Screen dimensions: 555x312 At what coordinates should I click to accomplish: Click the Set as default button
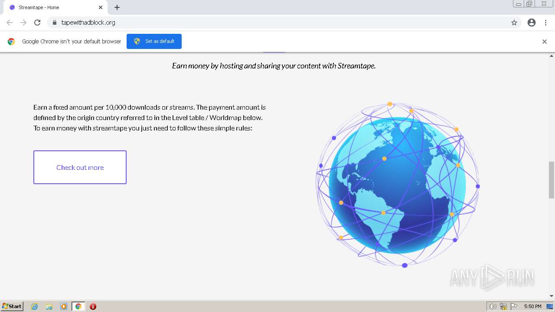[x=154, y=41]
